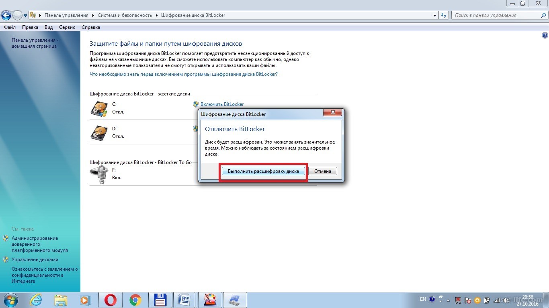This screenshot has width=549, height=308.
Task: Open the Сервис menu
Action: [x=67, y=27]
